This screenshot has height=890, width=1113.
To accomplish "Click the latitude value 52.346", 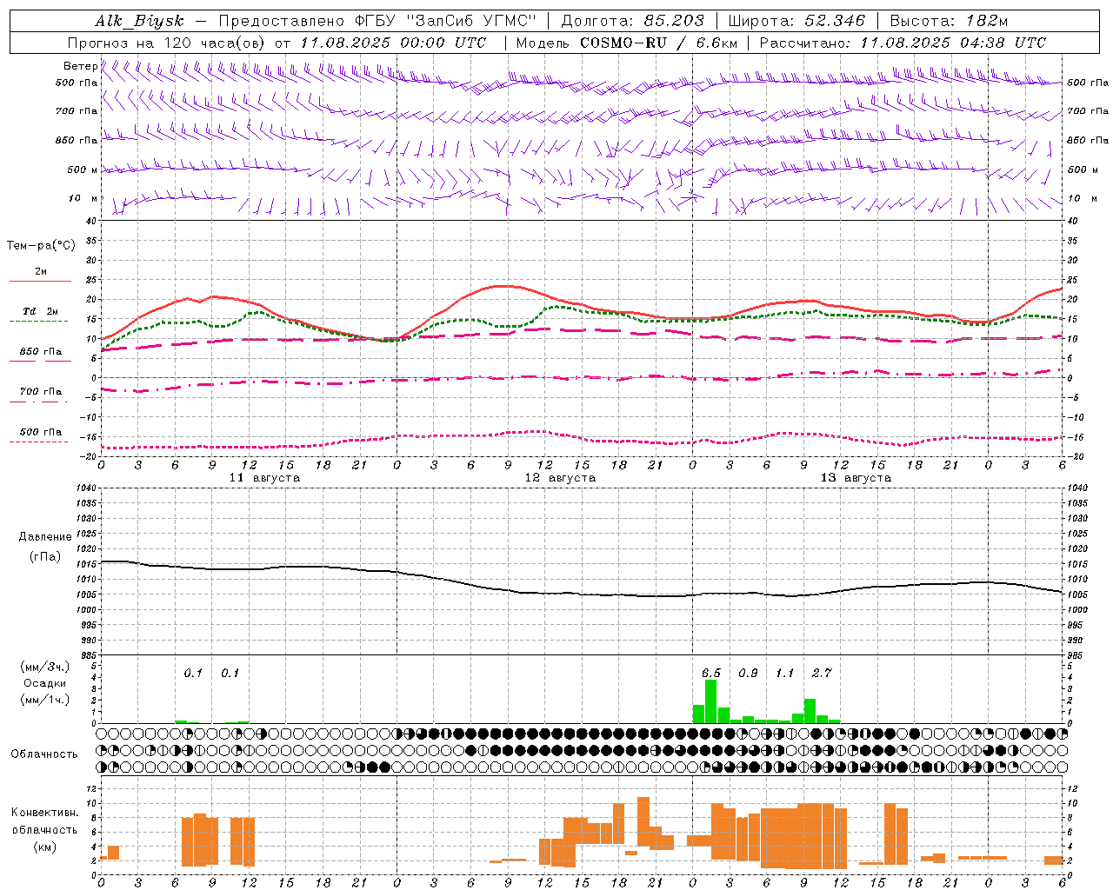I will pos(835,21).
